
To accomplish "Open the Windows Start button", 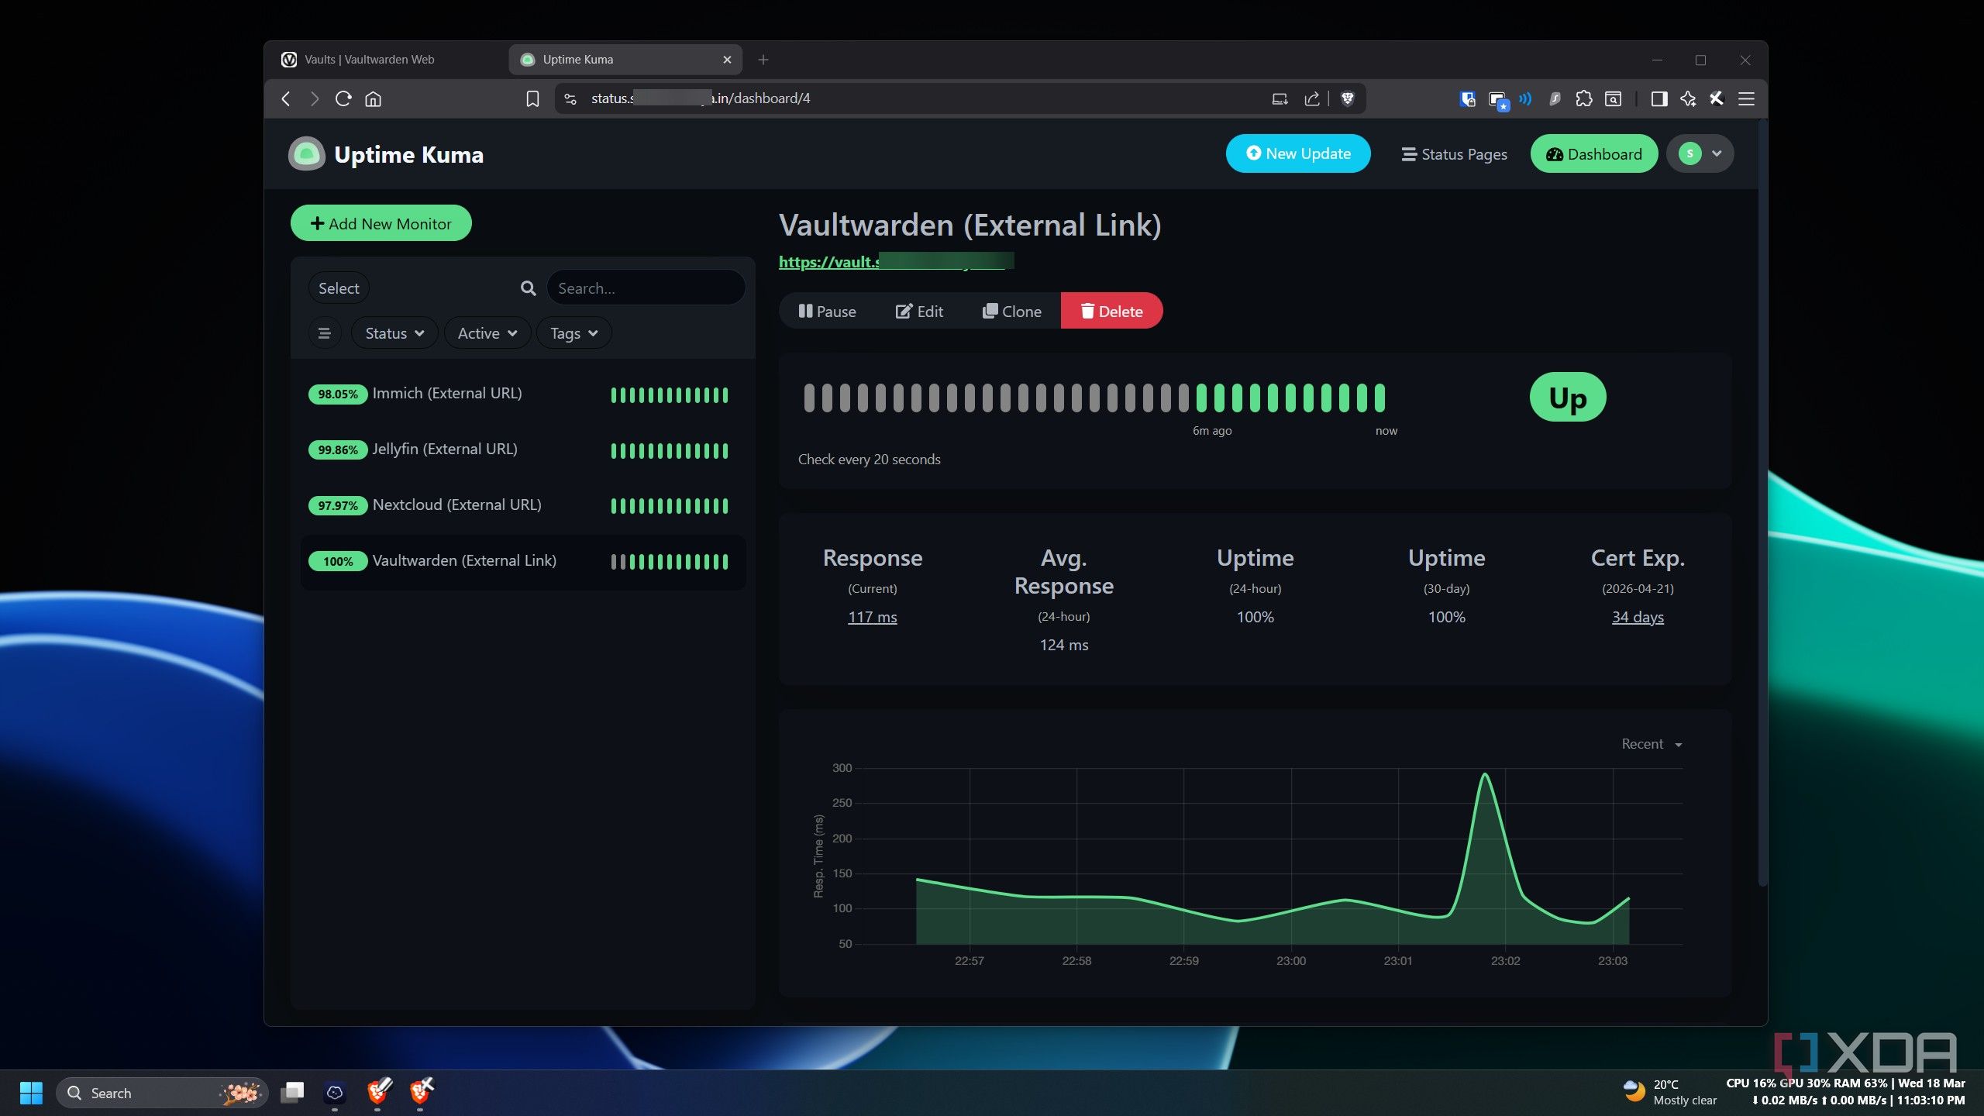I will (31, 1093).
